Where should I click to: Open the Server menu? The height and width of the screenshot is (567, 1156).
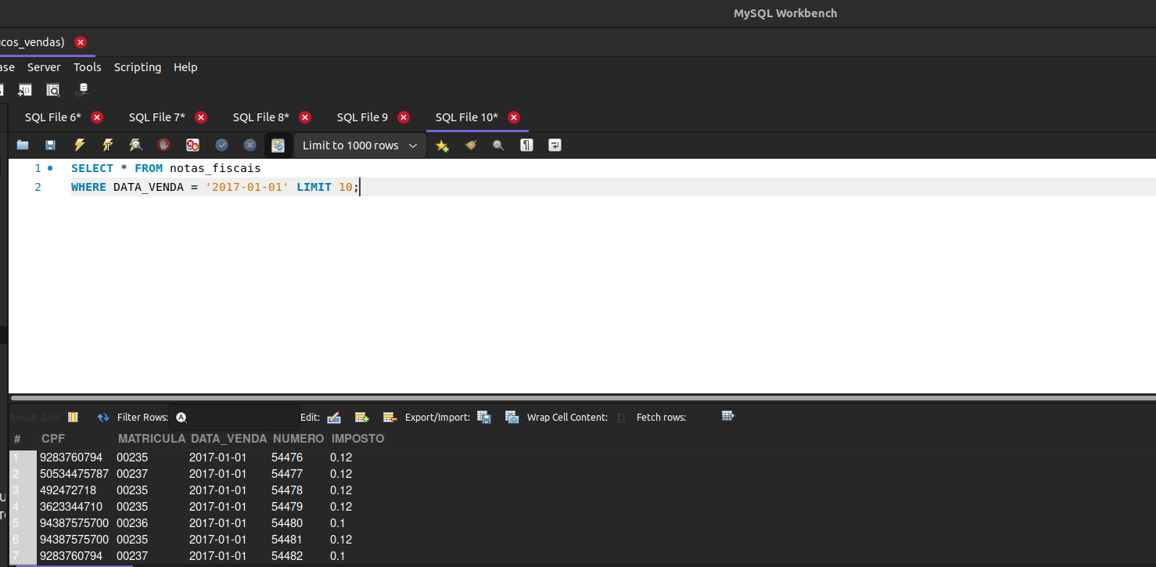[x=44, y=67]
